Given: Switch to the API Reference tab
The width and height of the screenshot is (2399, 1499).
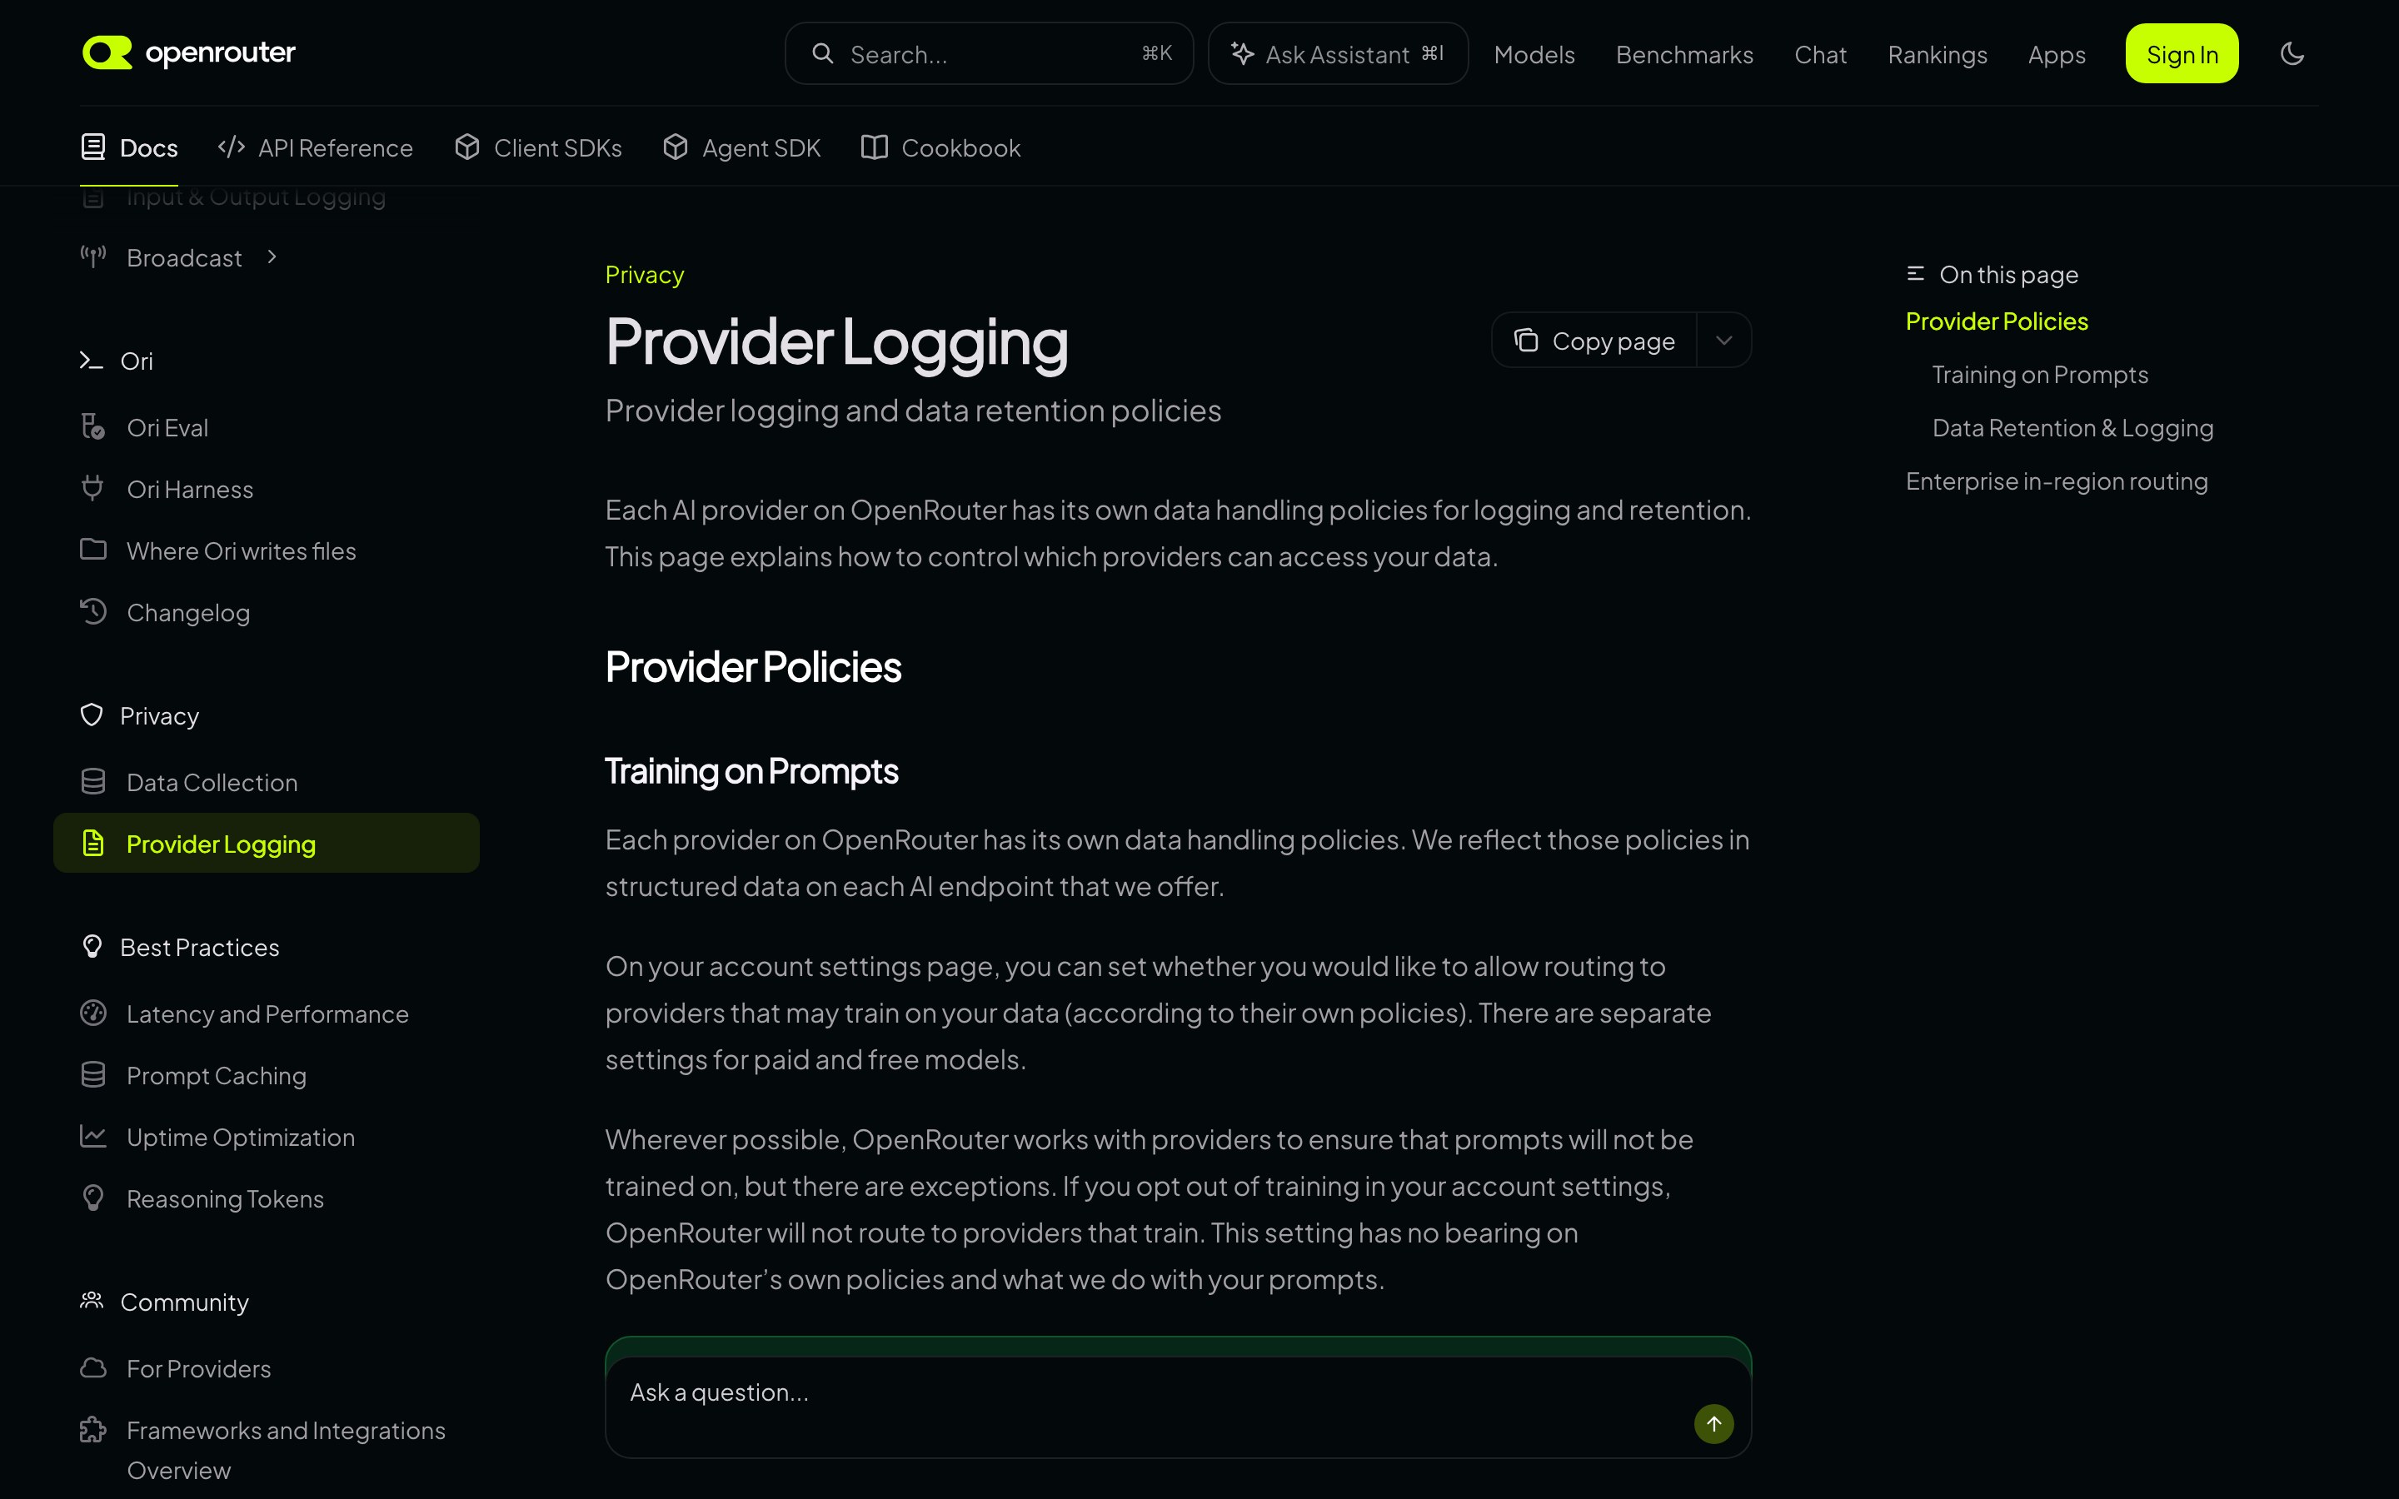Looking at the screenshot, I should point(315,147).
